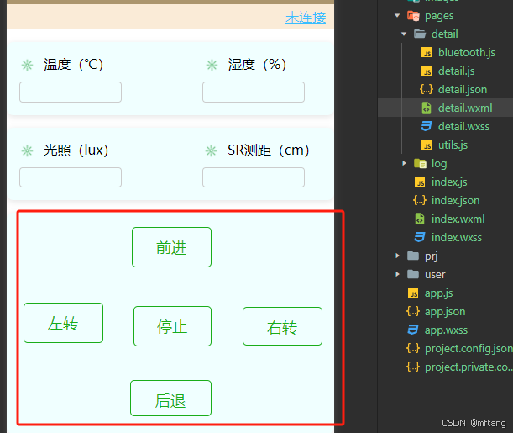Open detail.js in the file tree

(x=457, y=71)
